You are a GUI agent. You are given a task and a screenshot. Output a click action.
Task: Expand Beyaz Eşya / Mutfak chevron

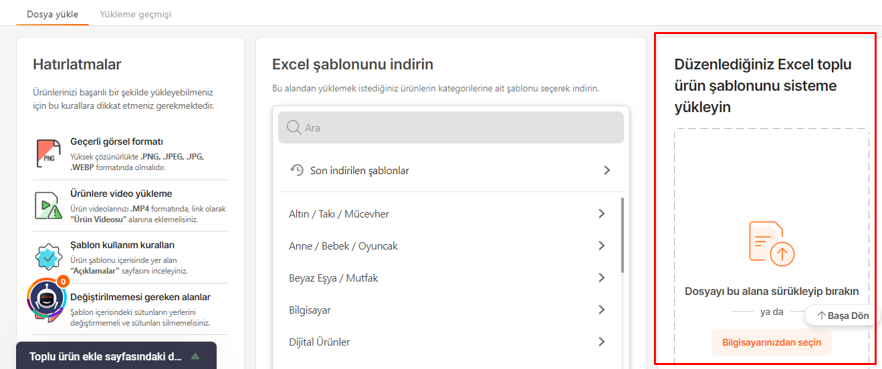click(x=601, y=278)
